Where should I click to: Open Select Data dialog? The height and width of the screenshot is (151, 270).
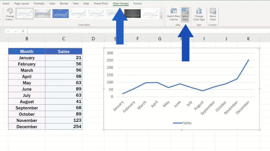[185, 14]
